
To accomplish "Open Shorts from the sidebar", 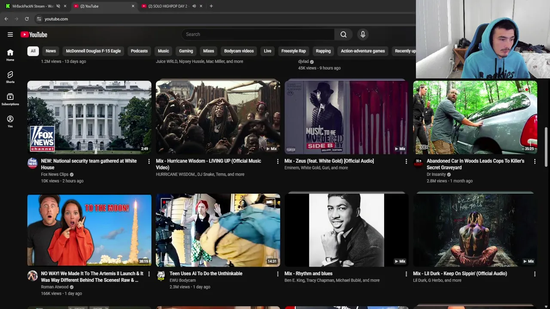I will pyautogui.click(x=10, y=77).
